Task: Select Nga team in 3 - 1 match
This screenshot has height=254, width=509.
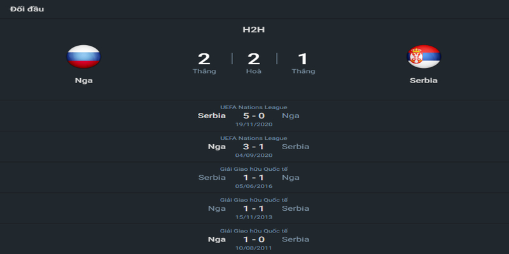Action: pyautogui.click(x=217, y=147)
